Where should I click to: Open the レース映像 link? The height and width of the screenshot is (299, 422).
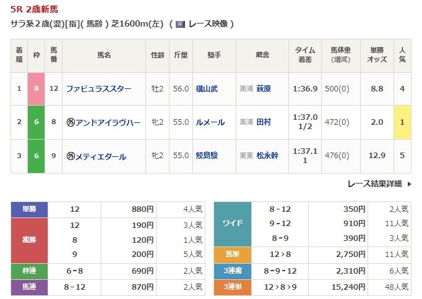(x=207, y=24)
